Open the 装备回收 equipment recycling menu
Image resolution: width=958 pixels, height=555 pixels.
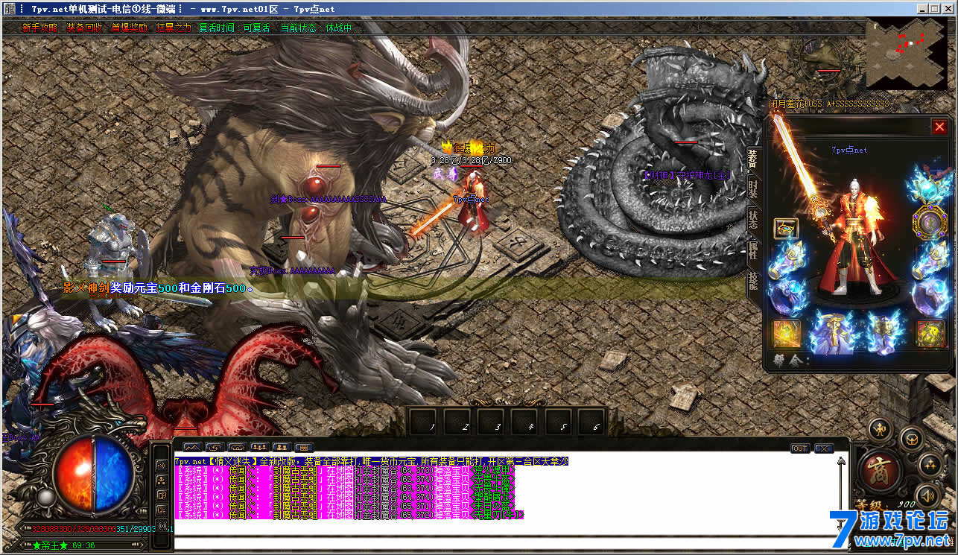(83, 28)
